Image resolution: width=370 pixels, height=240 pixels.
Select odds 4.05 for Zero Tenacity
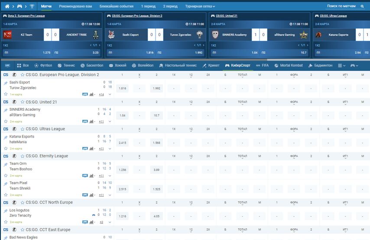pos(156,216)
